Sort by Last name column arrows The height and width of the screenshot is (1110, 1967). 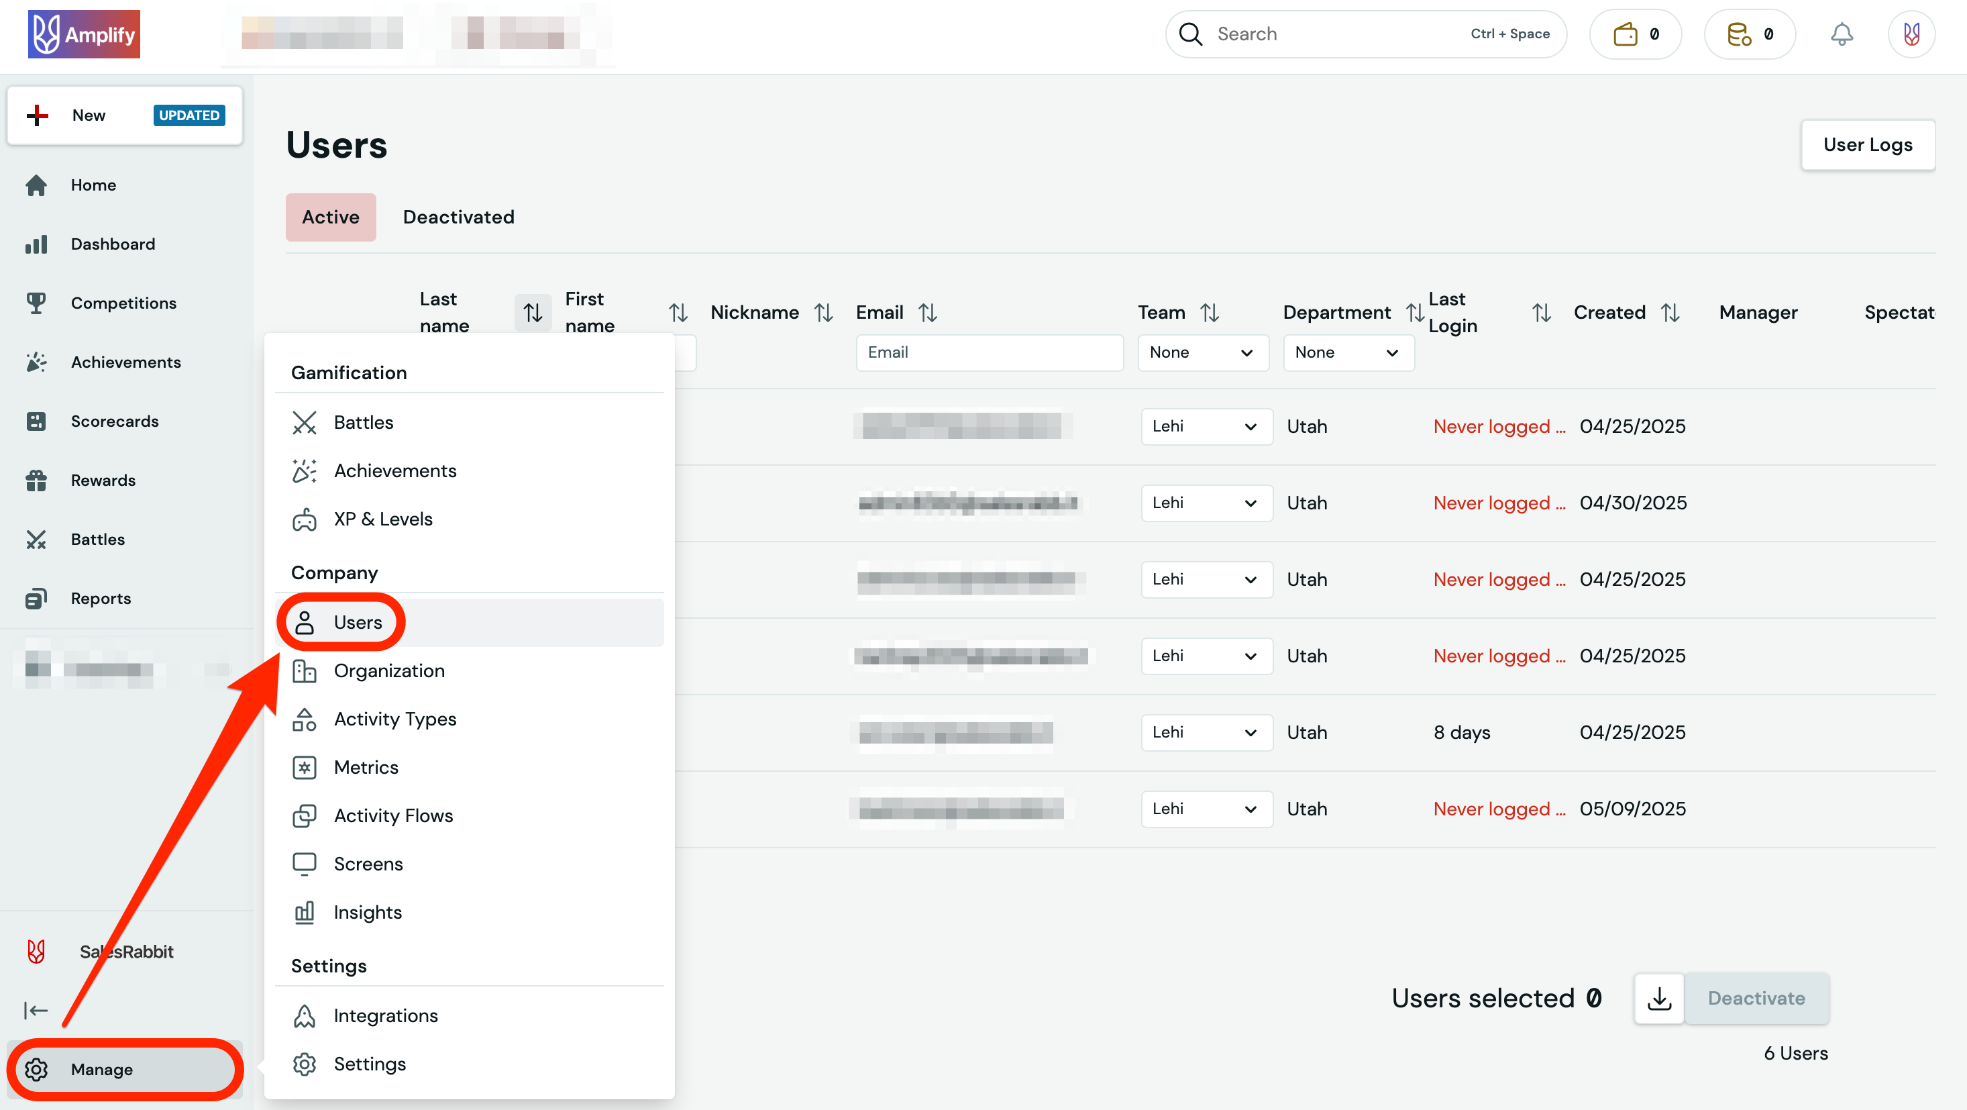[532, 313]
